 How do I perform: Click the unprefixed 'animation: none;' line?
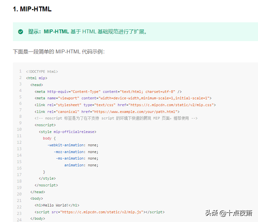click(x=81, y=165)
